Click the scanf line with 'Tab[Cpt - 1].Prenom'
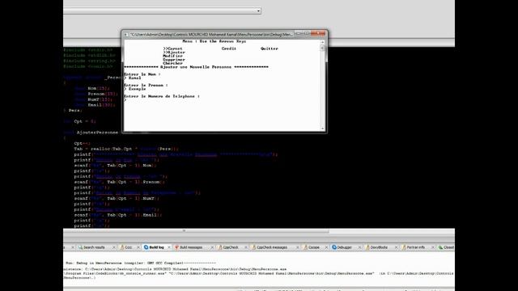This screenshot has width=518, height=291. click(x=120, y=182)
